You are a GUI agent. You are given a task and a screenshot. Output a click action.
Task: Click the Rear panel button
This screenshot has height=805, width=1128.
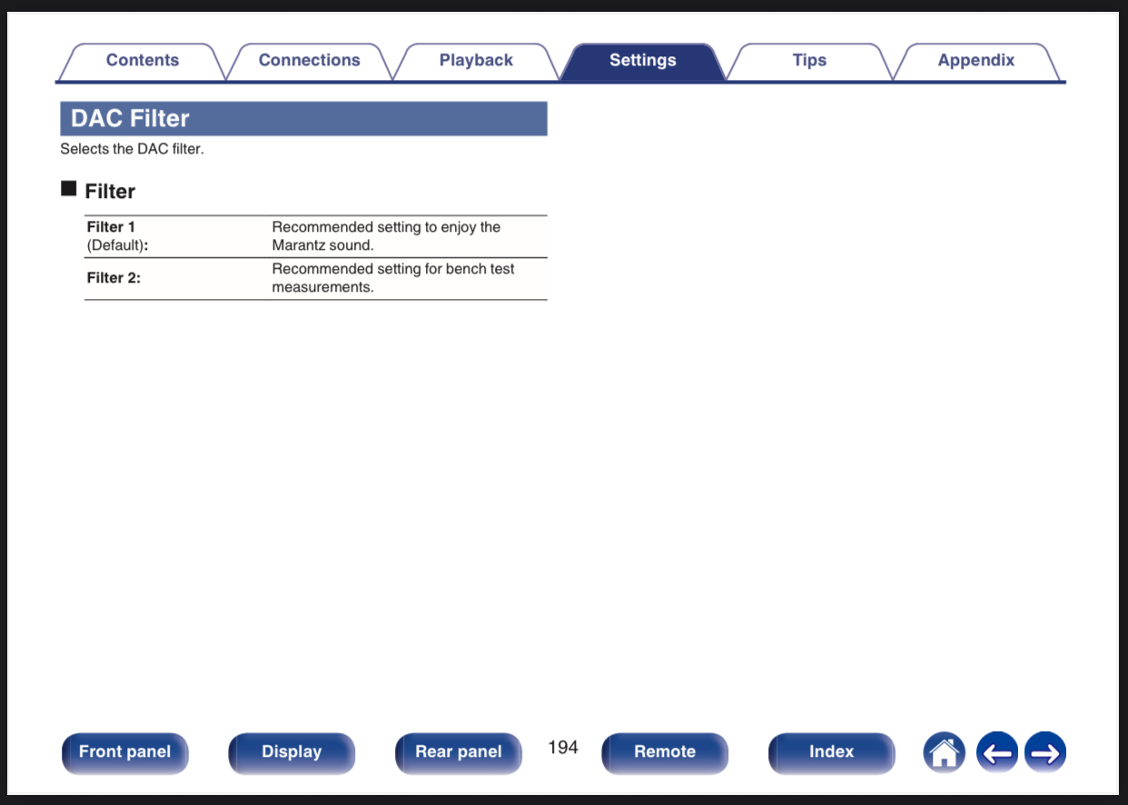[x=458, y=752]
